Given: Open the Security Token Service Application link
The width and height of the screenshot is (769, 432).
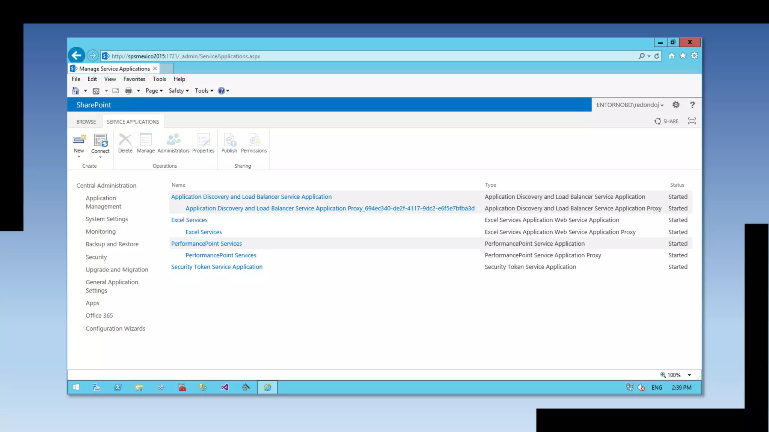Looking at the screenshot, I should tap(217, 267).
